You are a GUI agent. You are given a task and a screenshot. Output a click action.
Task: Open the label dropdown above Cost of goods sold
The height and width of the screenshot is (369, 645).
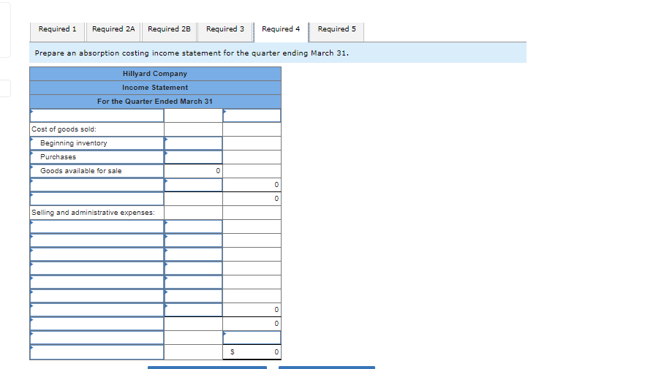tap(97, 115)
